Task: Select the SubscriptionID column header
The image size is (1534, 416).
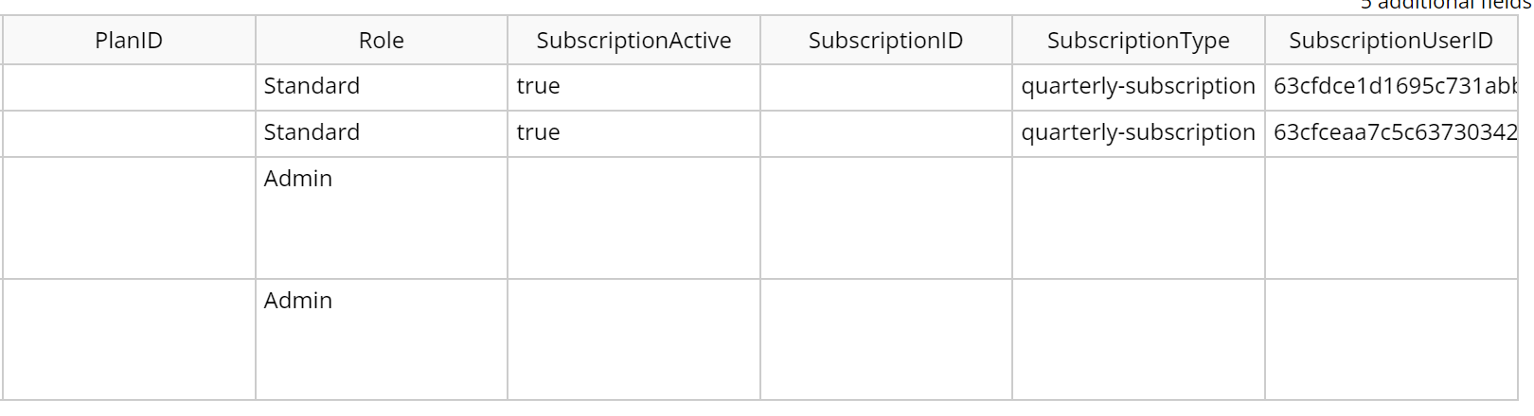Action: pos(886,41)
